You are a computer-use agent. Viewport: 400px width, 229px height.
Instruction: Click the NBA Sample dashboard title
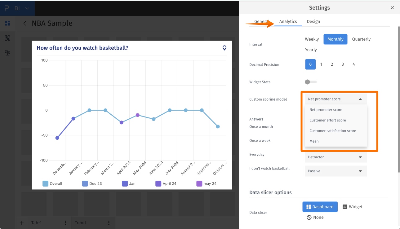point(52,23)
